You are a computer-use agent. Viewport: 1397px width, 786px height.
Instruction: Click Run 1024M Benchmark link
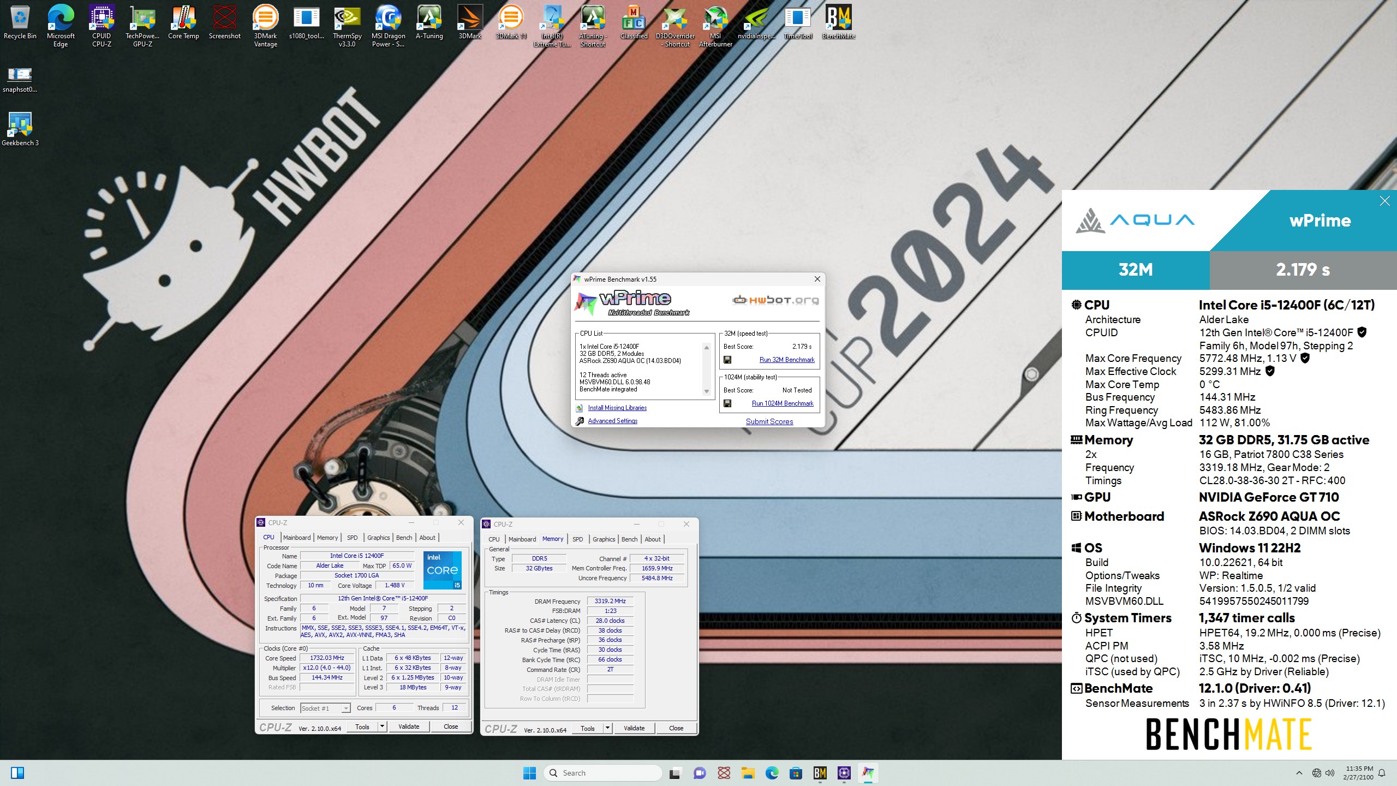coord(783,403)
